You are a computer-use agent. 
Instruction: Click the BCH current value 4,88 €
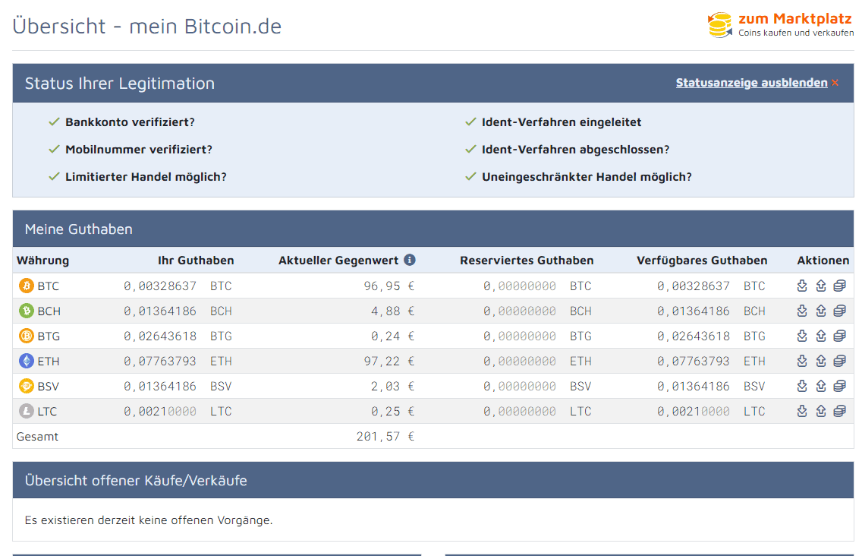coord(392,311)
